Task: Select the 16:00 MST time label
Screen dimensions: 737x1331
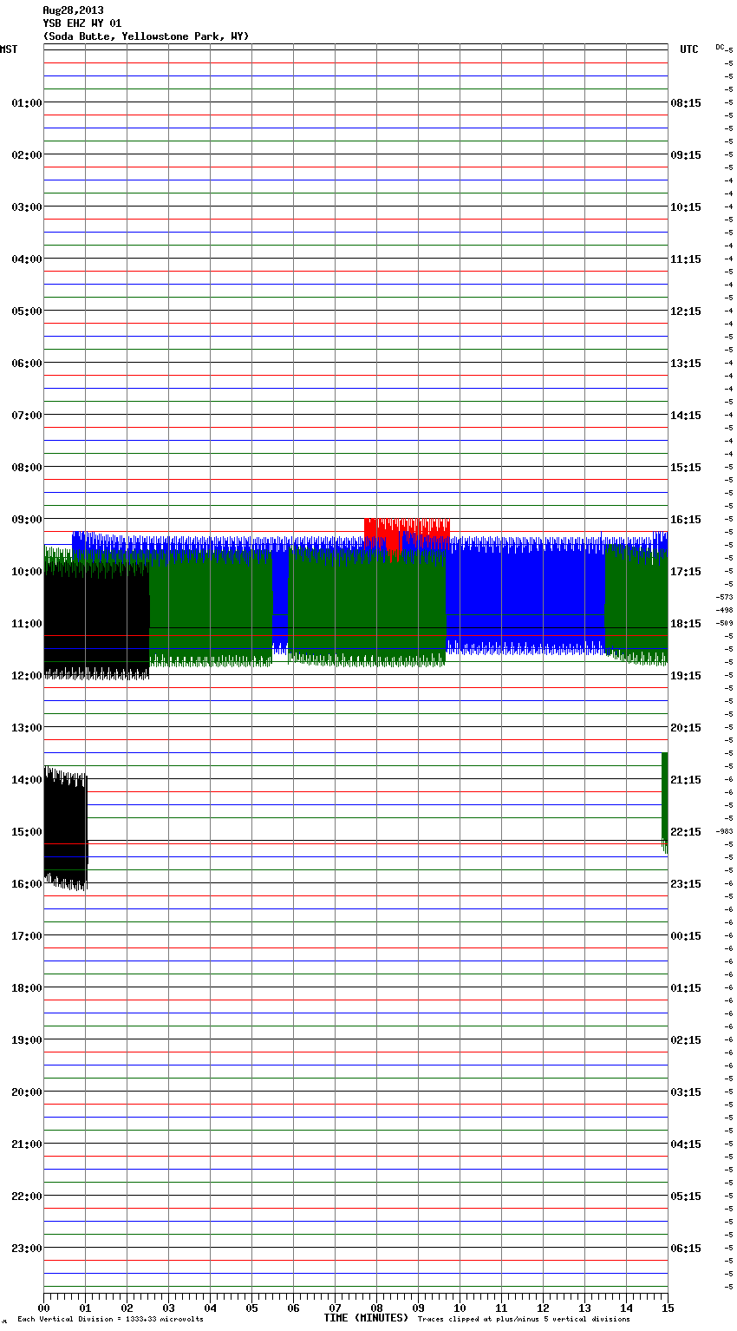Action: pyautogui.click(x=26, y=884)
